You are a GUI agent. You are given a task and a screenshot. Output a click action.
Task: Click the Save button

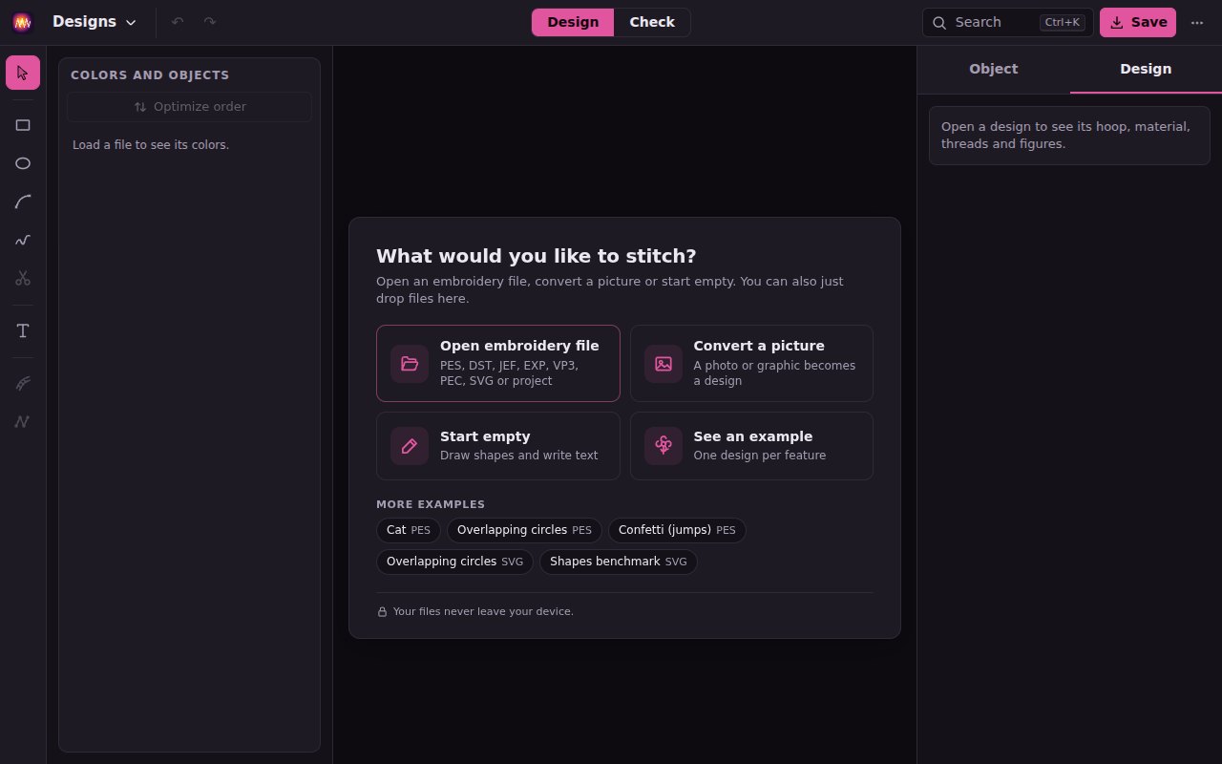point(1138,22)
